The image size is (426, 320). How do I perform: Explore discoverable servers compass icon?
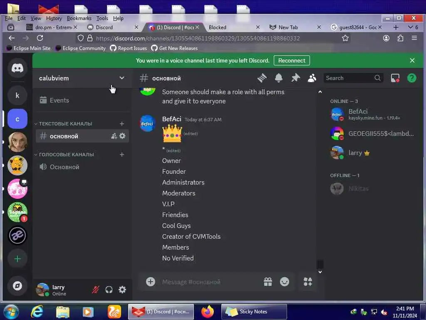tap(17, 286)
